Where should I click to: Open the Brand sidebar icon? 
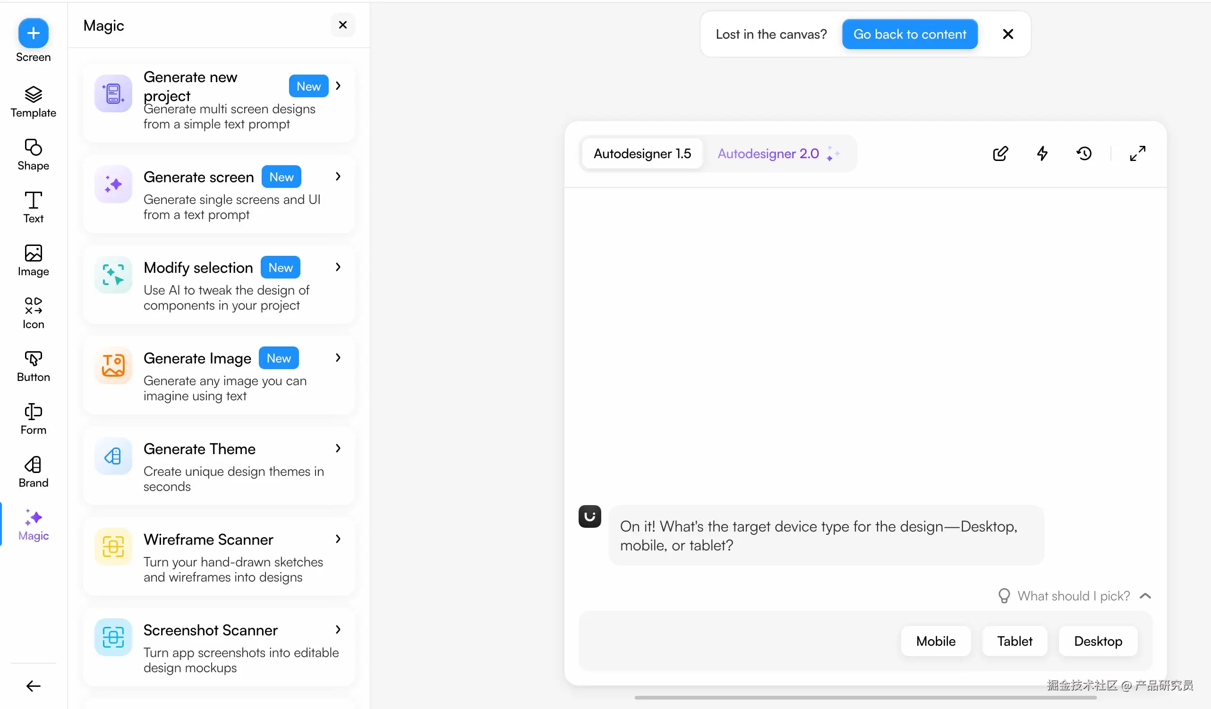click(33, 464)
